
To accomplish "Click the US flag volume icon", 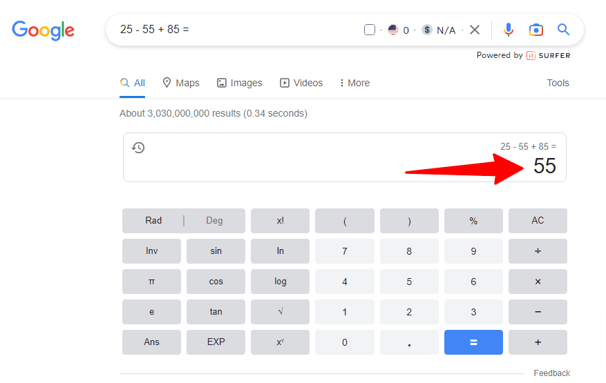I will point(393,30).
